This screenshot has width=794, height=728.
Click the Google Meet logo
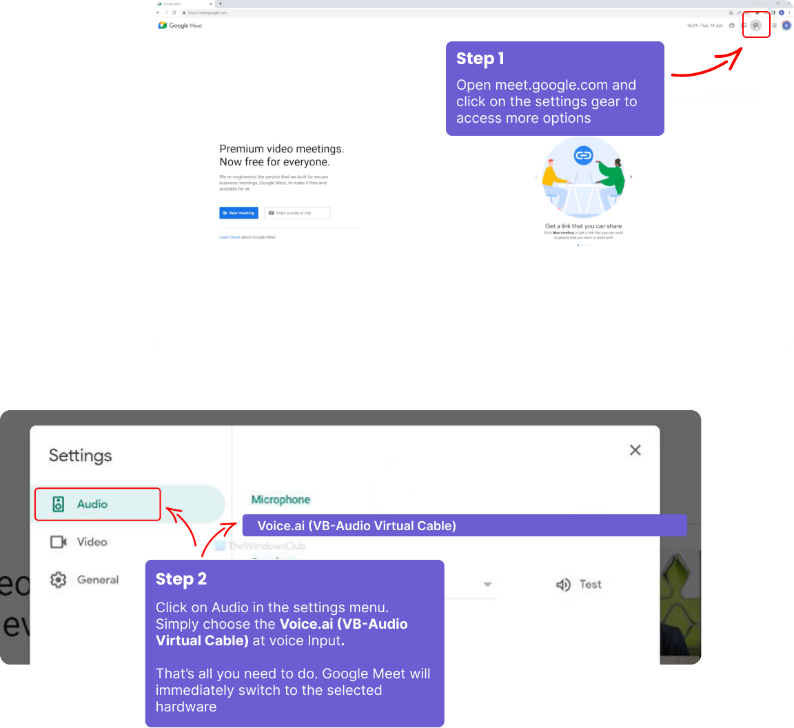[x=180, y=26]
